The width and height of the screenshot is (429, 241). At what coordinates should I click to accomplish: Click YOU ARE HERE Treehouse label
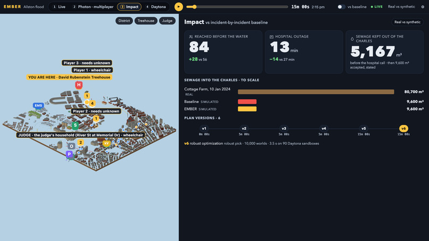coord(69,78)
